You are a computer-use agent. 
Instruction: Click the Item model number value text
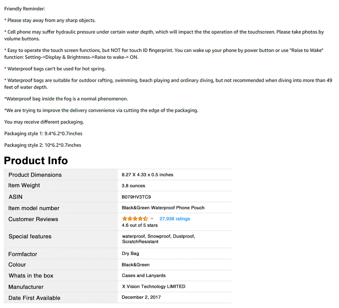[163, 208]
